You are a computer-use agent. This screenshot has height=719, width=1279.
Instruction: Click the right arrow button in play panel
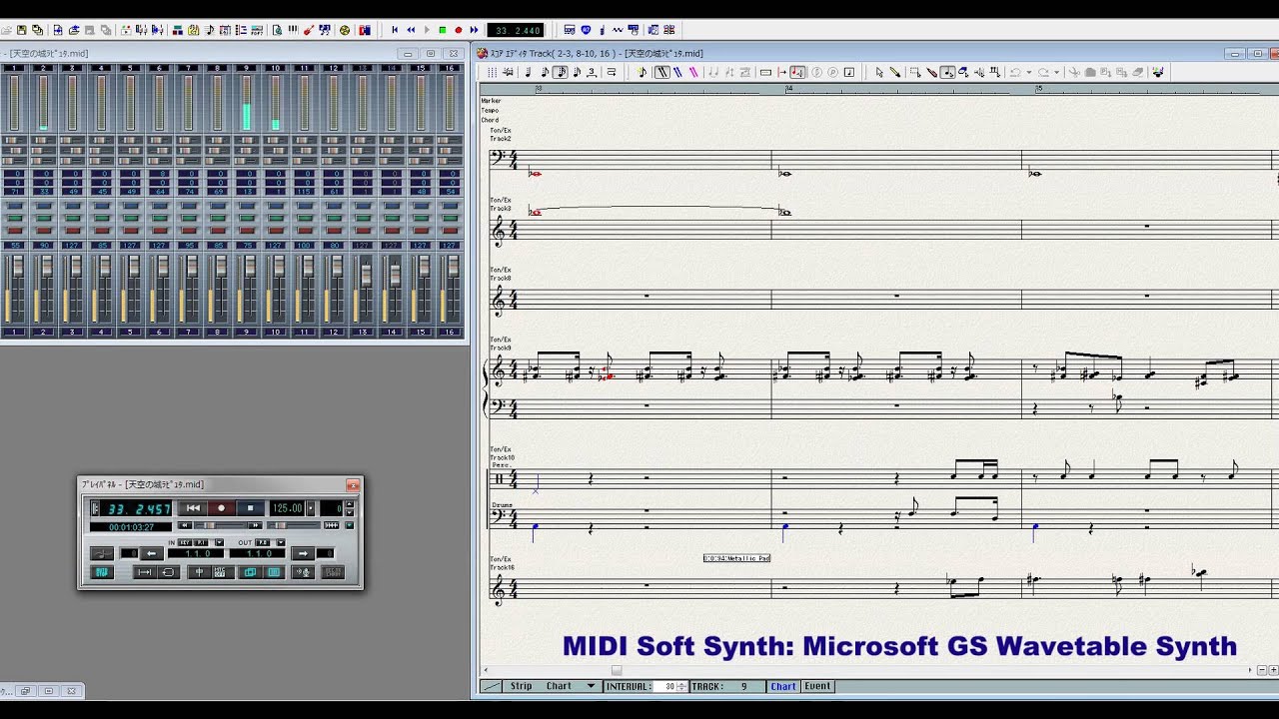point(303,553)
